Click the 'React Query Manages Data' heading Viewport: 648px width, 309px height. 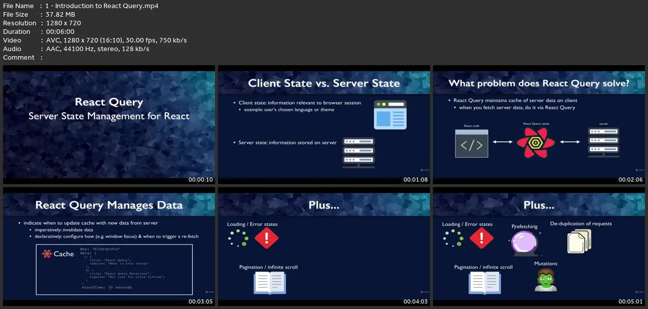point(109,205)
